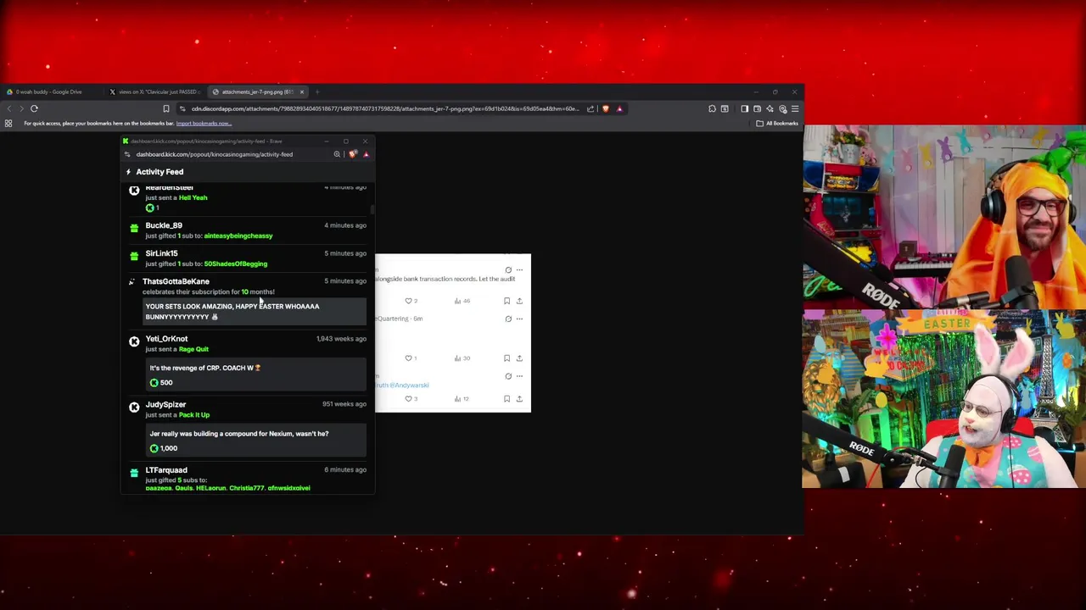Go back in the main browser window
This screenshot has height=610, width=1086.
(x=8, y=108)
